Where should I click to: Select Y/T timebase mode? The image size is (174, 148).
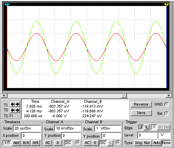click(x=7, y=143)
